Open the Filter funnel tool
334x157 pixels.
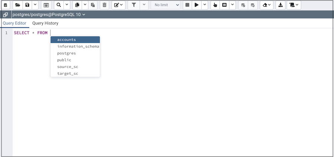click(x=134, y=5)
